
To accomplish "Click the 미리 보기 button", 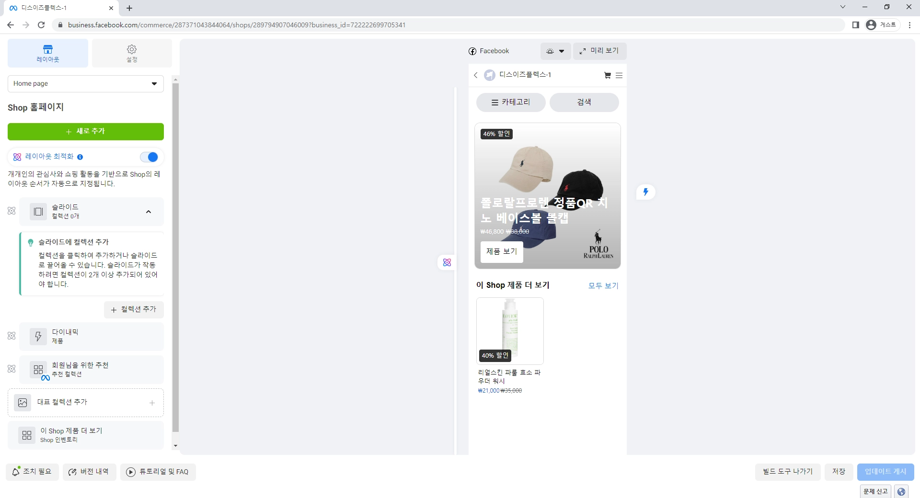I will 599,51.
